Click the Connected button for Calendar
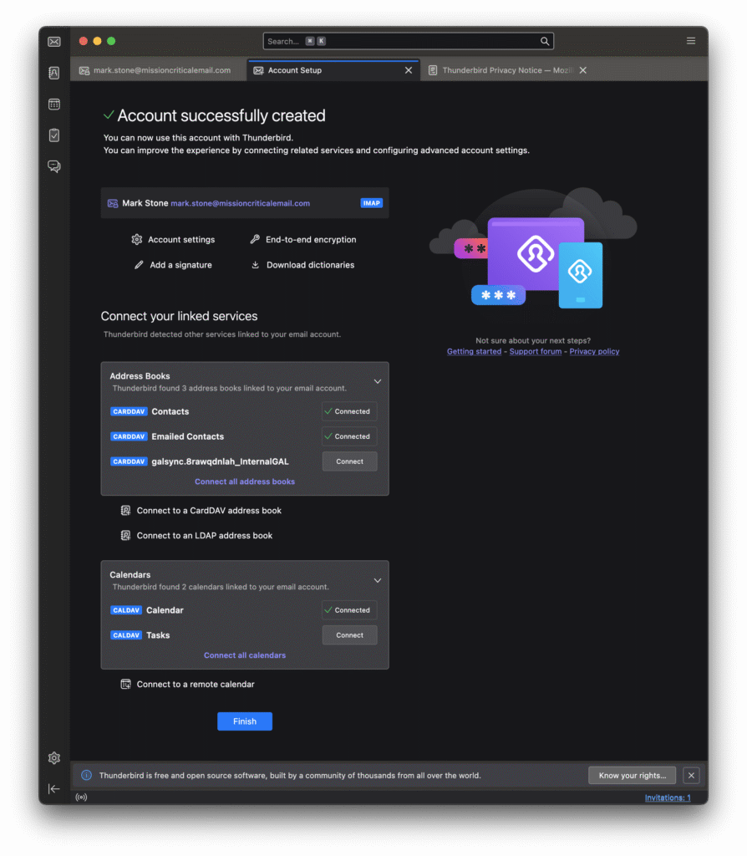Image resolution: width=747 pixels, height=856 pixels. tap(349, 610)
